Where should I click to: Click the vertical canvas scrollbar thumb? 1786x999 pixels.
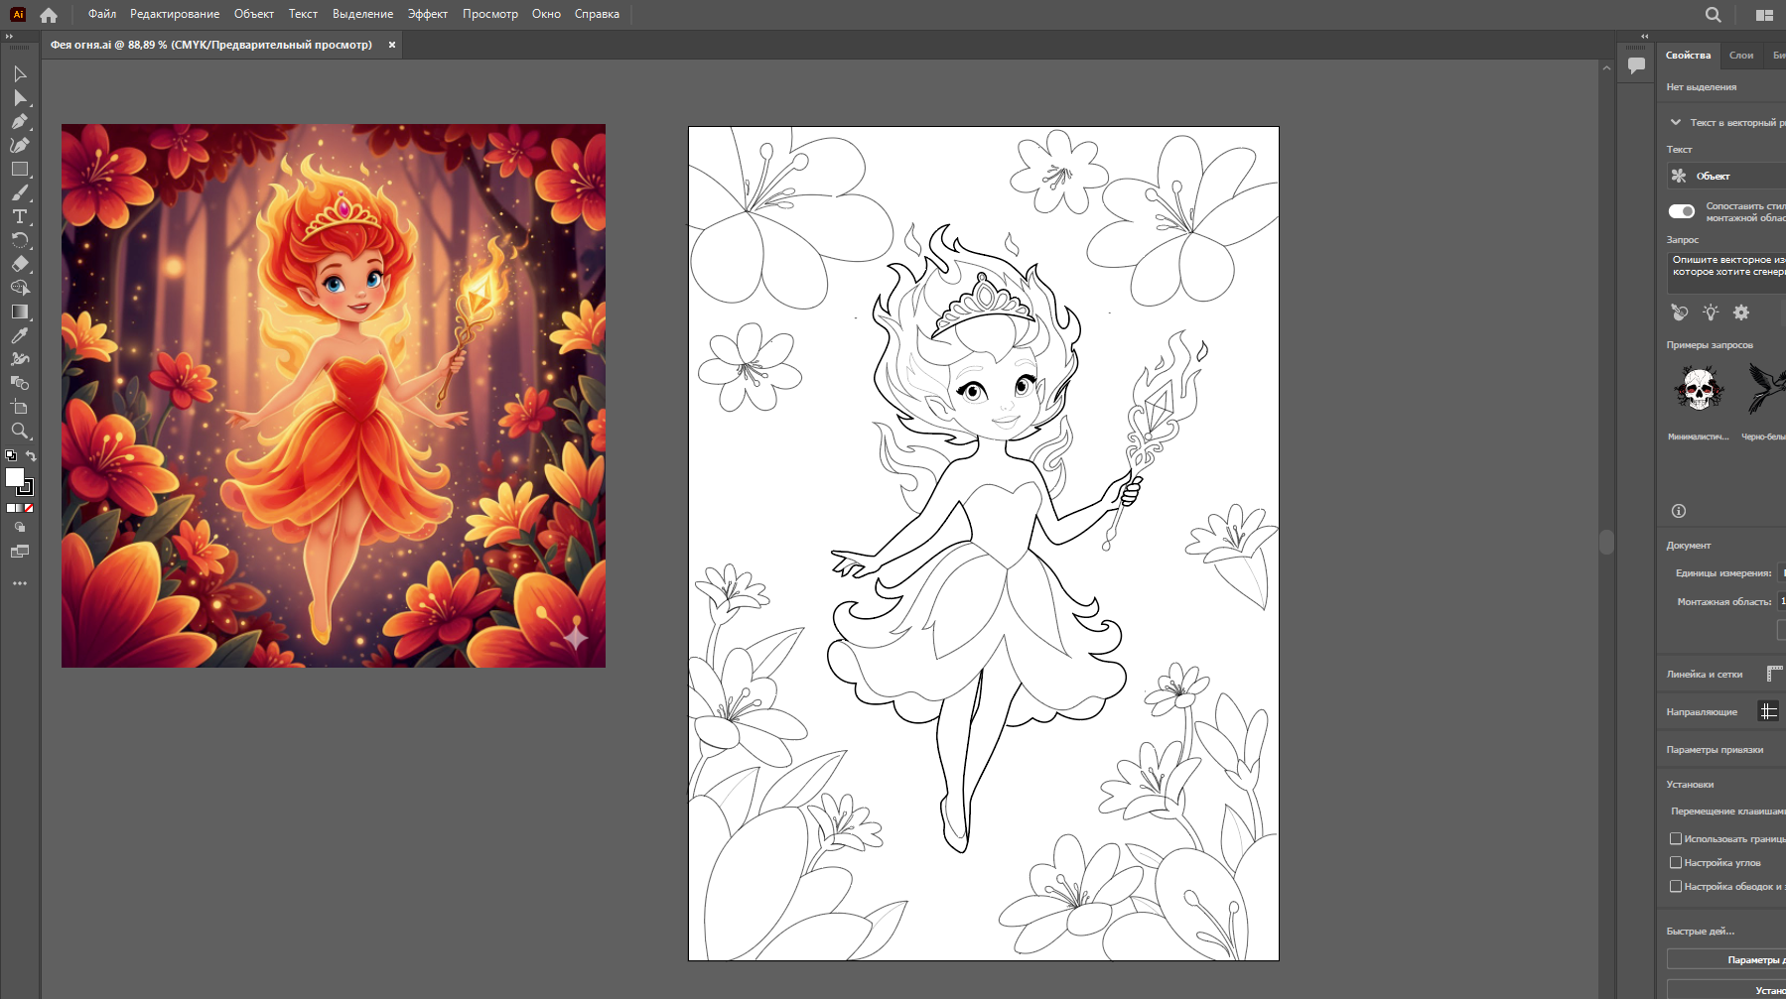point(1606,542)
